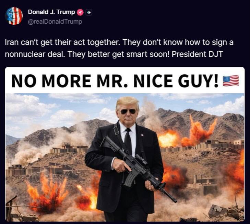The height and width of the screenshot is (224, 250).
Task: Click the pink verified badge
Action: (x=80, y=12)
